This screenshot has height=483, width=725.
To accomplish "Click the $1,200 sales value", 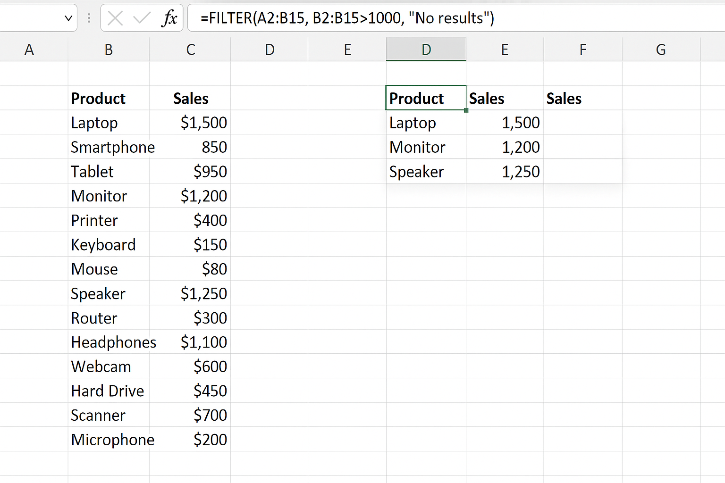I will pyautogui.click(x=203, y=196).
